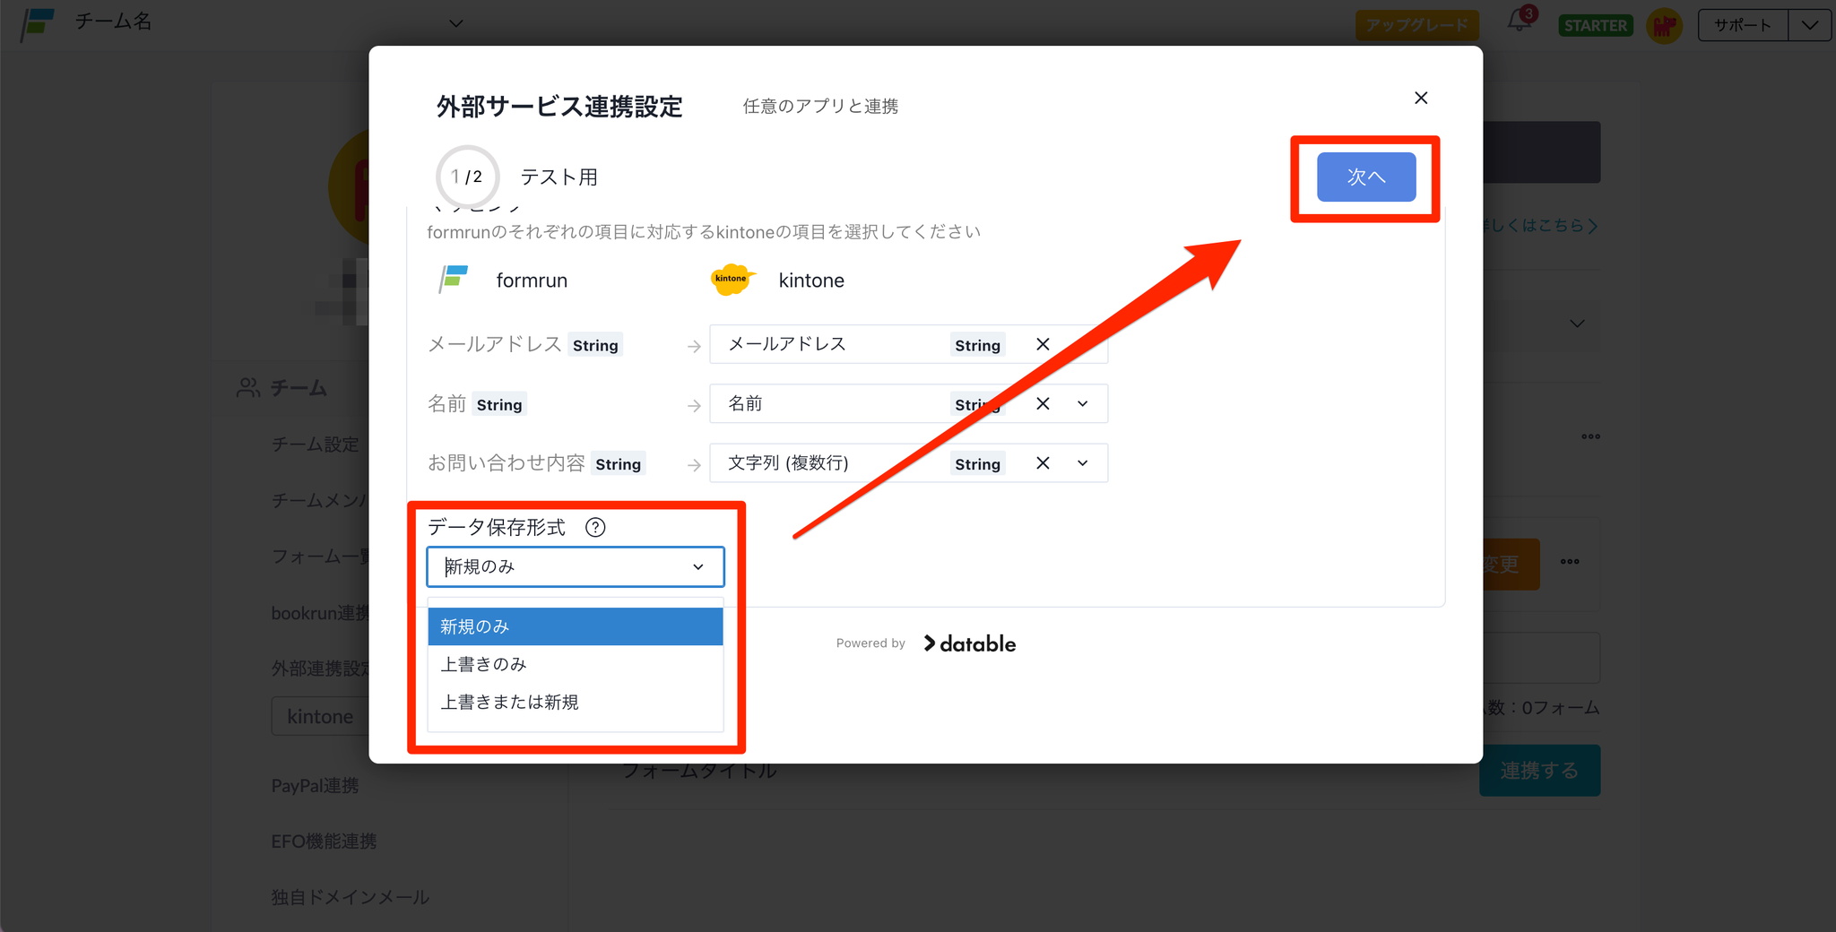This screenshot has height=932, width=1836.
Task: Clear the 文字列 (複数行) field mapping
Action: tap(1043, 463)
